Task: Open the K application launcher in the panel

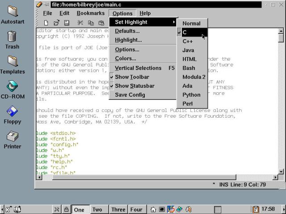Action: 8,209
